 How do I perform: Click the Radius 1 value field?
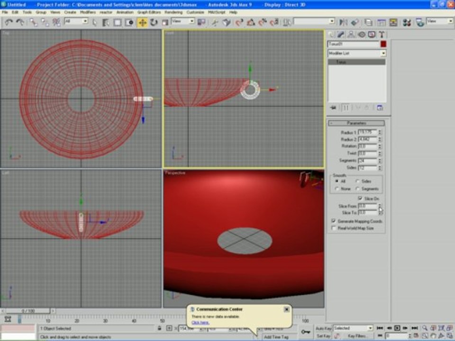pos(367,133)
